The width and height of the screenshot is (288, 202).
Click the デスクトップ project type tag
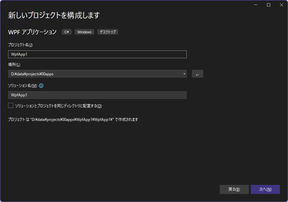coord(108,32)
